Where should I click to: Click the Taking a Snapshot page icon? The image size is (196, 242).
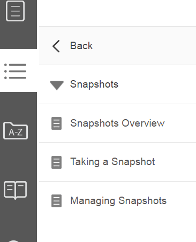(56, 162)
